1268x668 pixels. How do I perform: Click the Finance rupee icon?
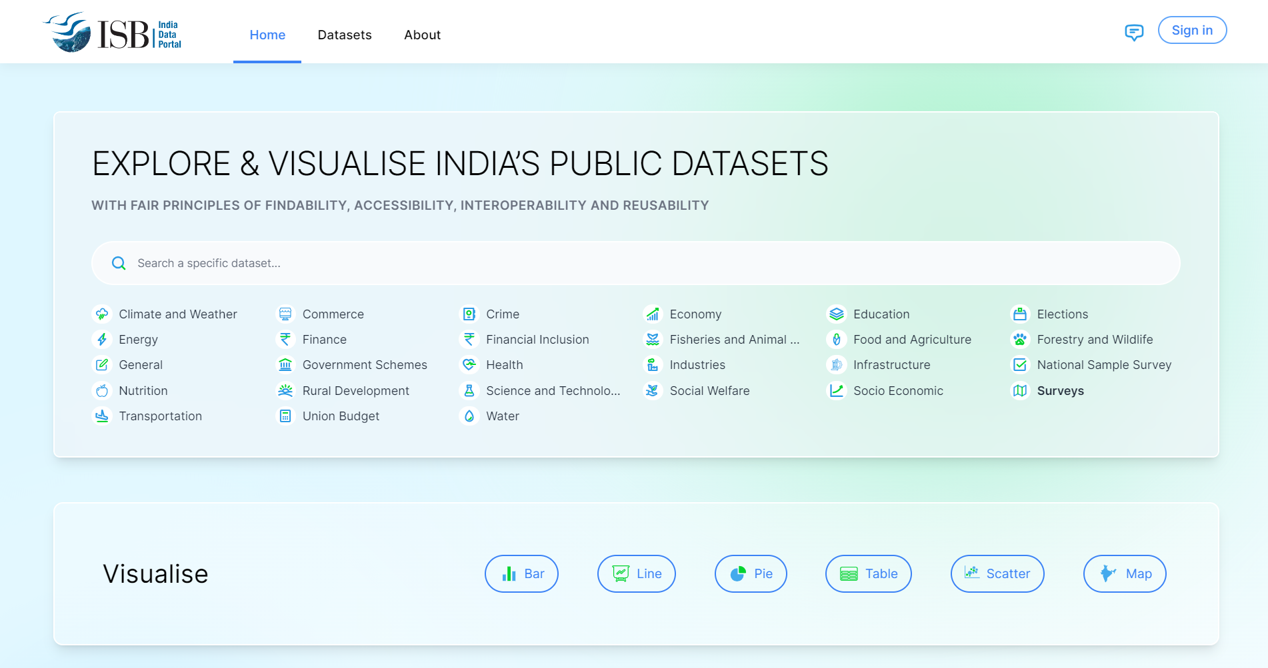pyautogui.click(x=285, y=339)
